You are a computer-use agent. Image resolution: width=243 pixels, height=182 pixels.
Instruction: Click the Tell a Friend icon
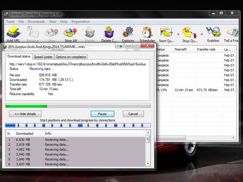232,34
